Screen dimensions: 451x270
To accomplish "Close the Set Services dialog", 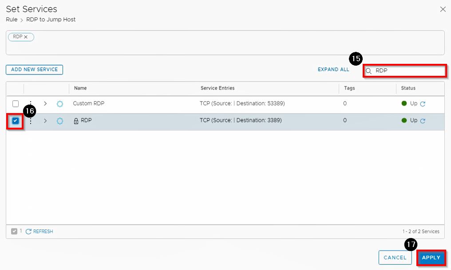I will [443, 9].
